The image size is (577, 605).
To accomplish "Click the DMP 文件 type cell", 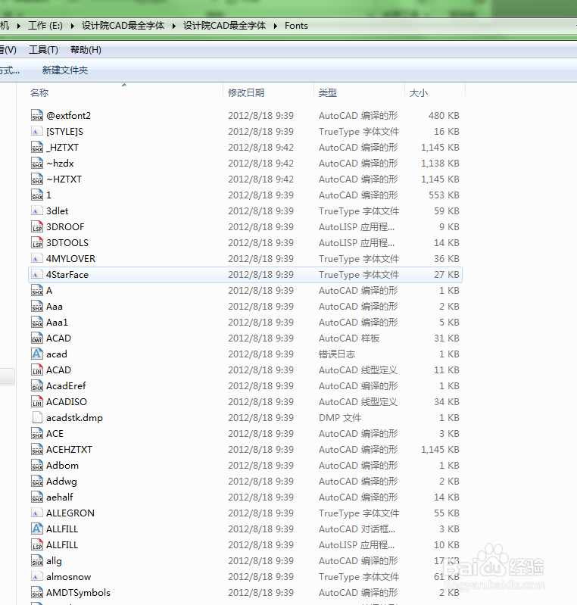I will tap(340, 417).
